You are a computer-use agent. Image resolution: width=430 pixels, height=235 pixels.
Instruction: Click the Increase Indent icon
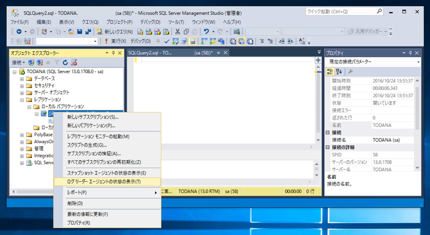(x=290, y=41)
